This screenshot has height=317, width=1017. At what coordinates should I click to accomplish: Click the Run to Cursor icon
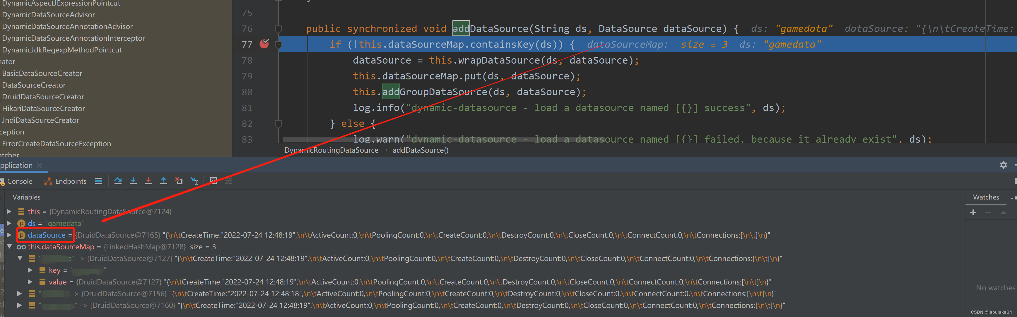(194, 181)
